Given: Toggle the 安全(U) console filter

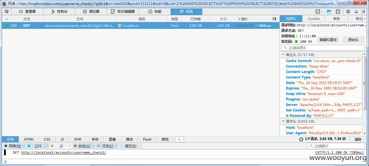Looking at the screenshot, I should point(82,146).
